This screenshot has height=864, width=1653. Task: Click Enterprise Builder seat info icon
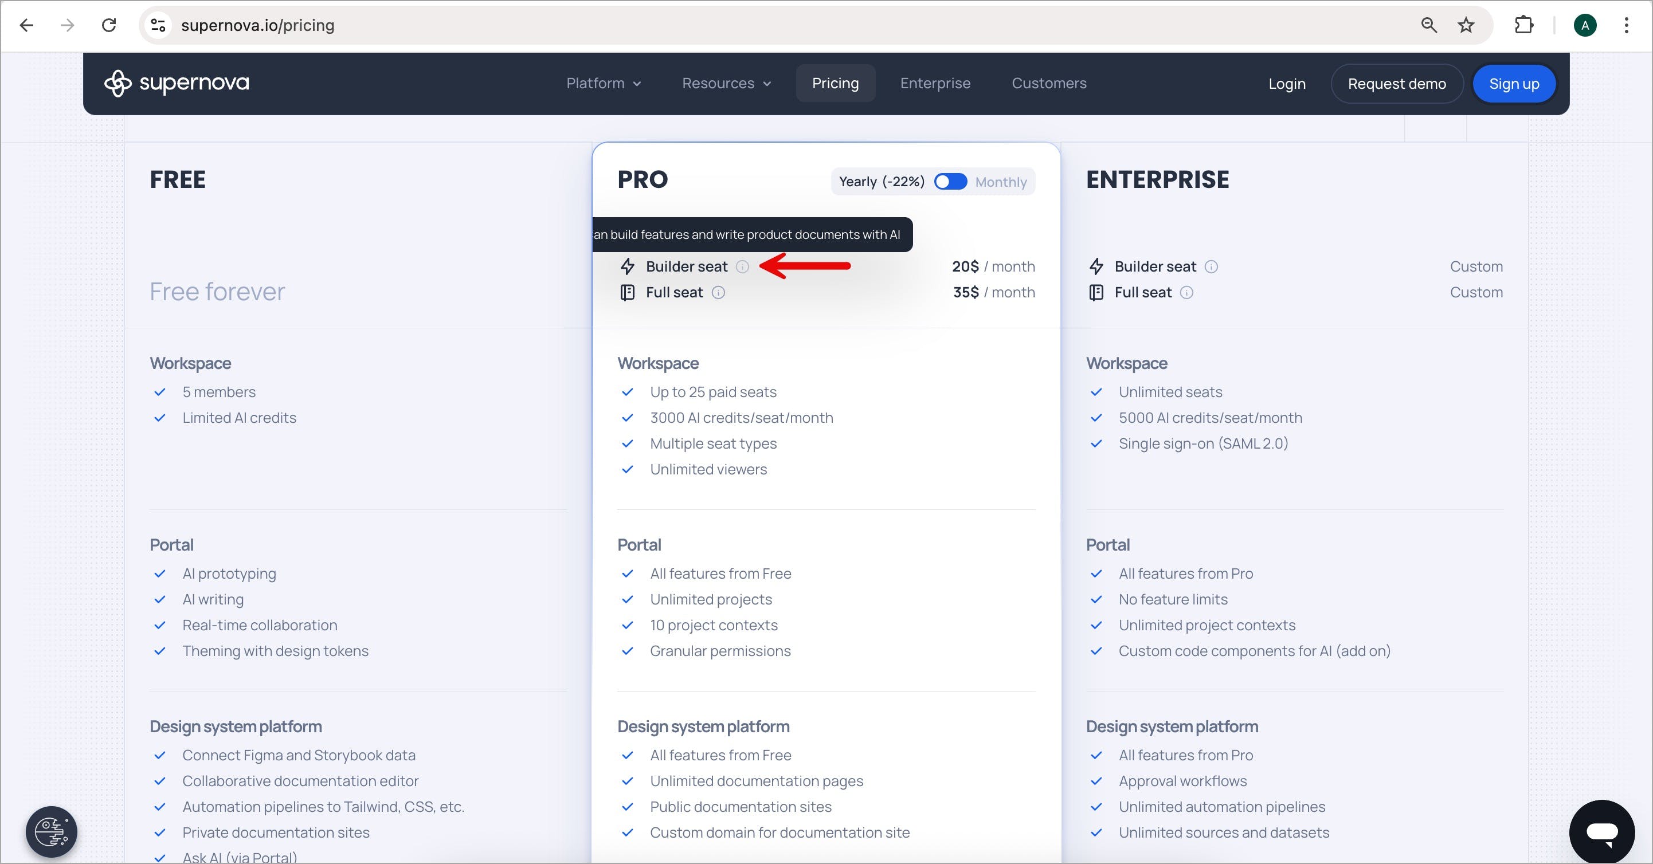pos(1211,267)
